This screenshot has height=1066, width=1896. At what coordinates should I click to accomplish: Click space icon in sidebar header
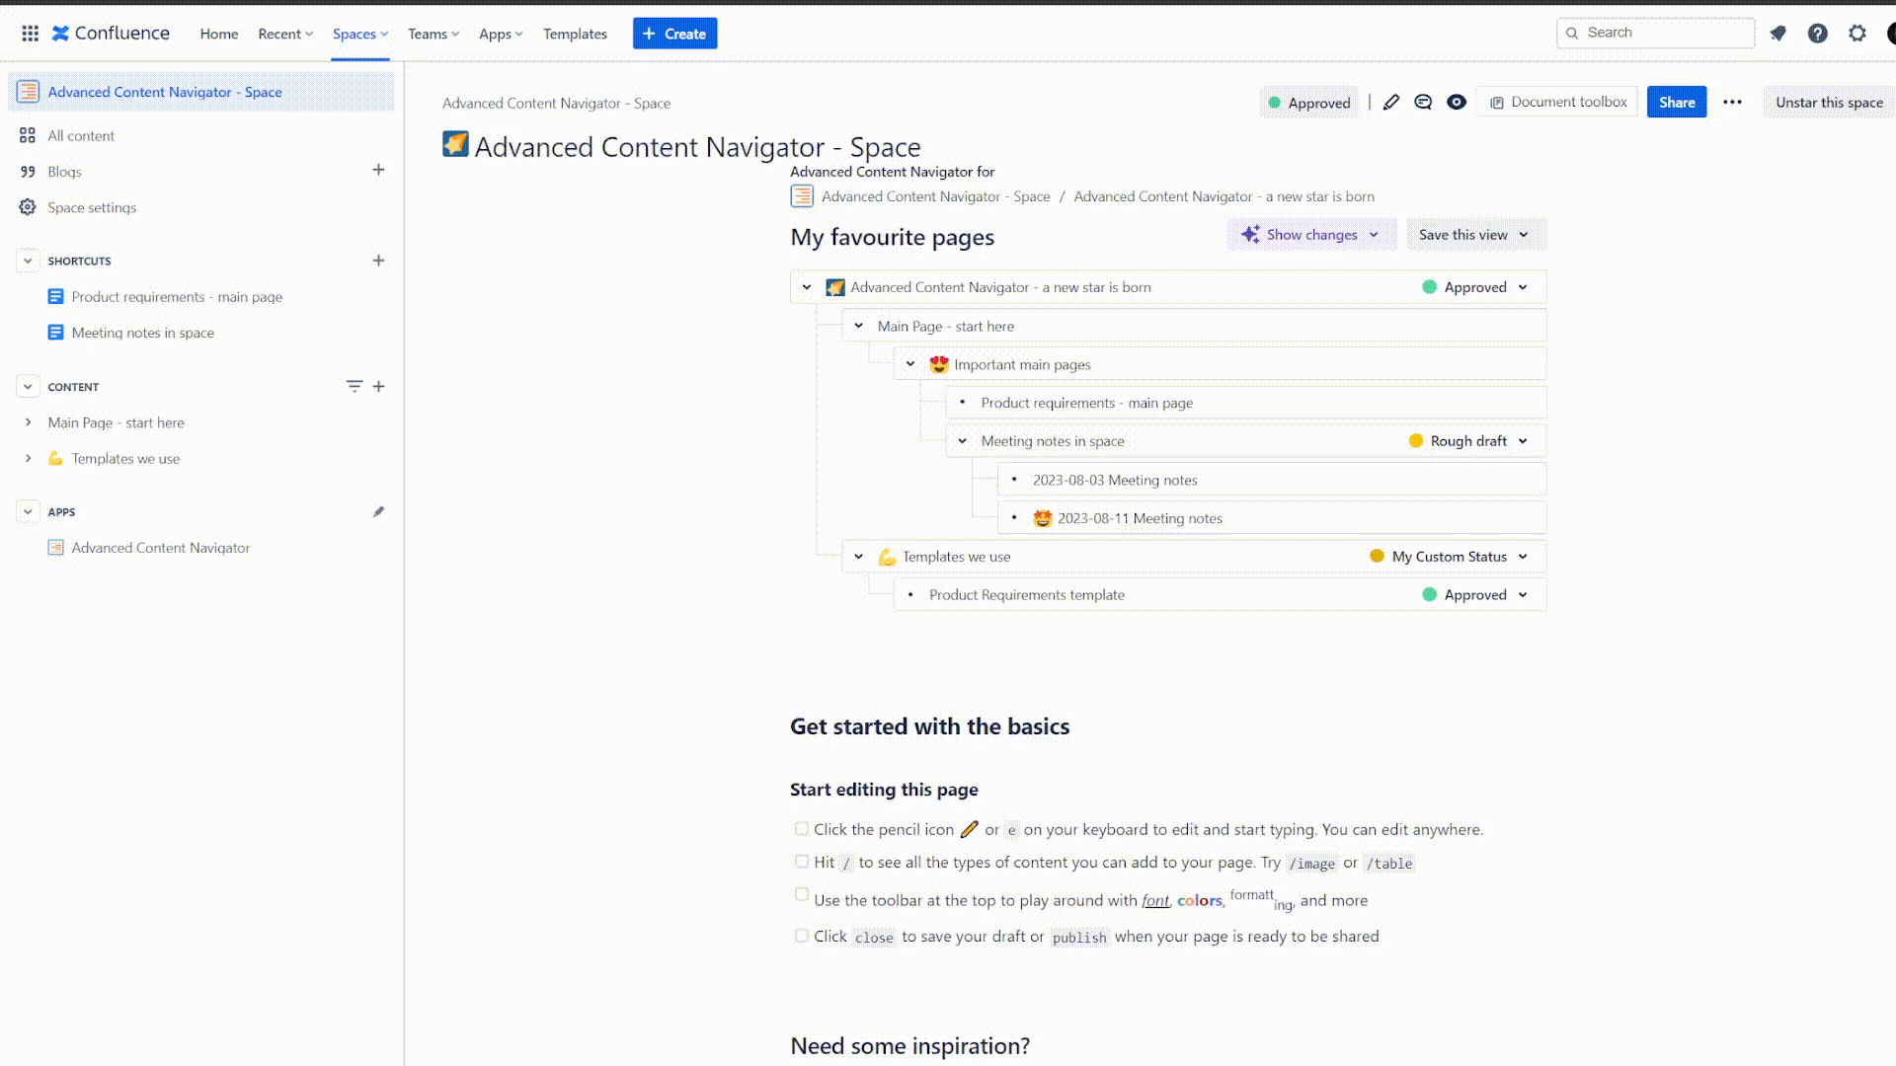tap(28, 92)
